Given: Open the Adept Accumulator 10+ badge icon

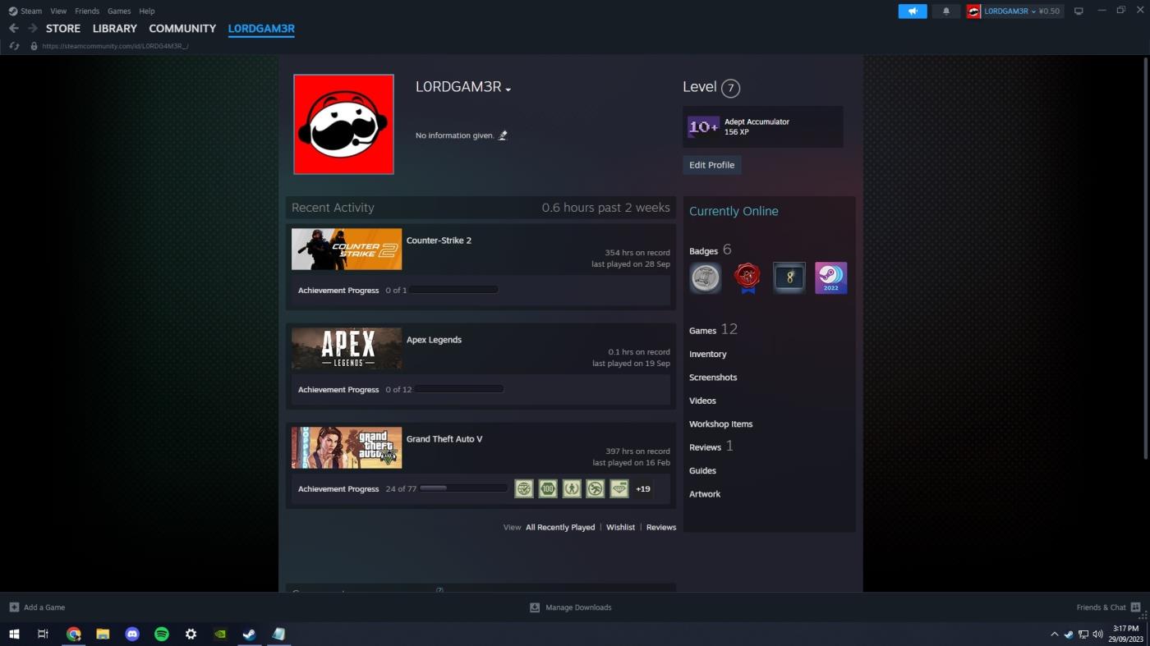Looking at the screenshot, I should pyautogui.click(x=703, y=126).
